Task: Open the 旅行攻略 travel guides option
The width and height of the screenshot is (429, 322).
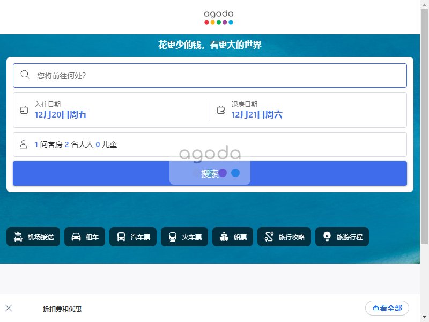Action: (284, 237)
